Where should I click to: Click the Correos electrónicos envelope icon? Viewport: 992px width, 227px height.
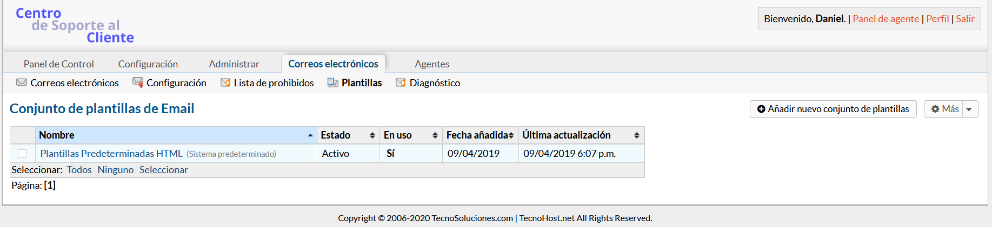[x=22, y=82]
